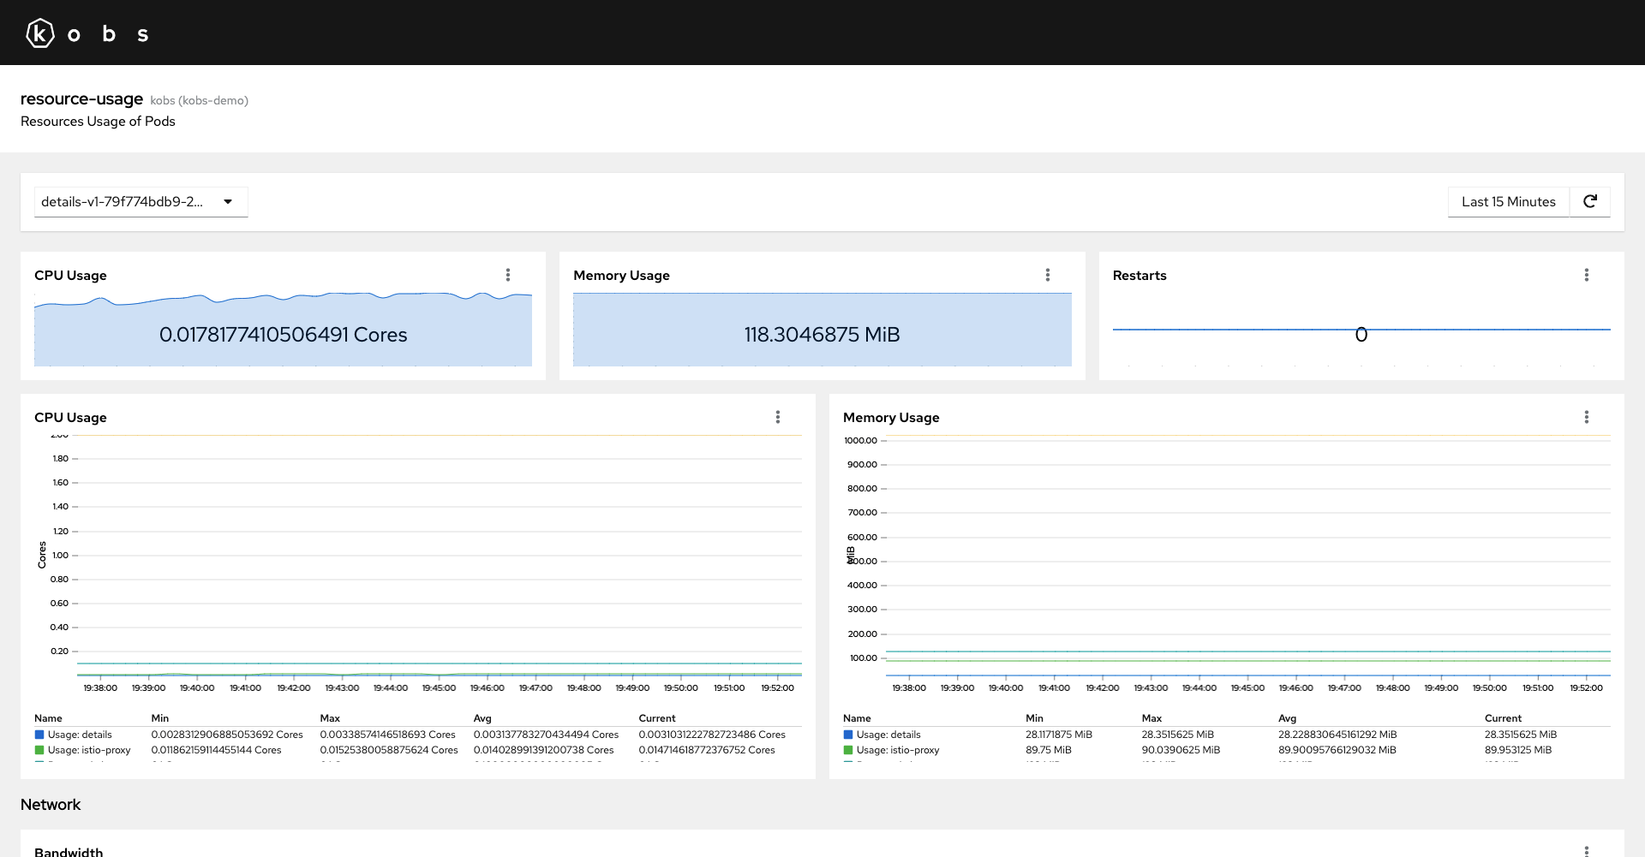This screenshot has height=857, width=1645.
Task: Click the Restarts value 0
Action: click(x=1361, y=335)
